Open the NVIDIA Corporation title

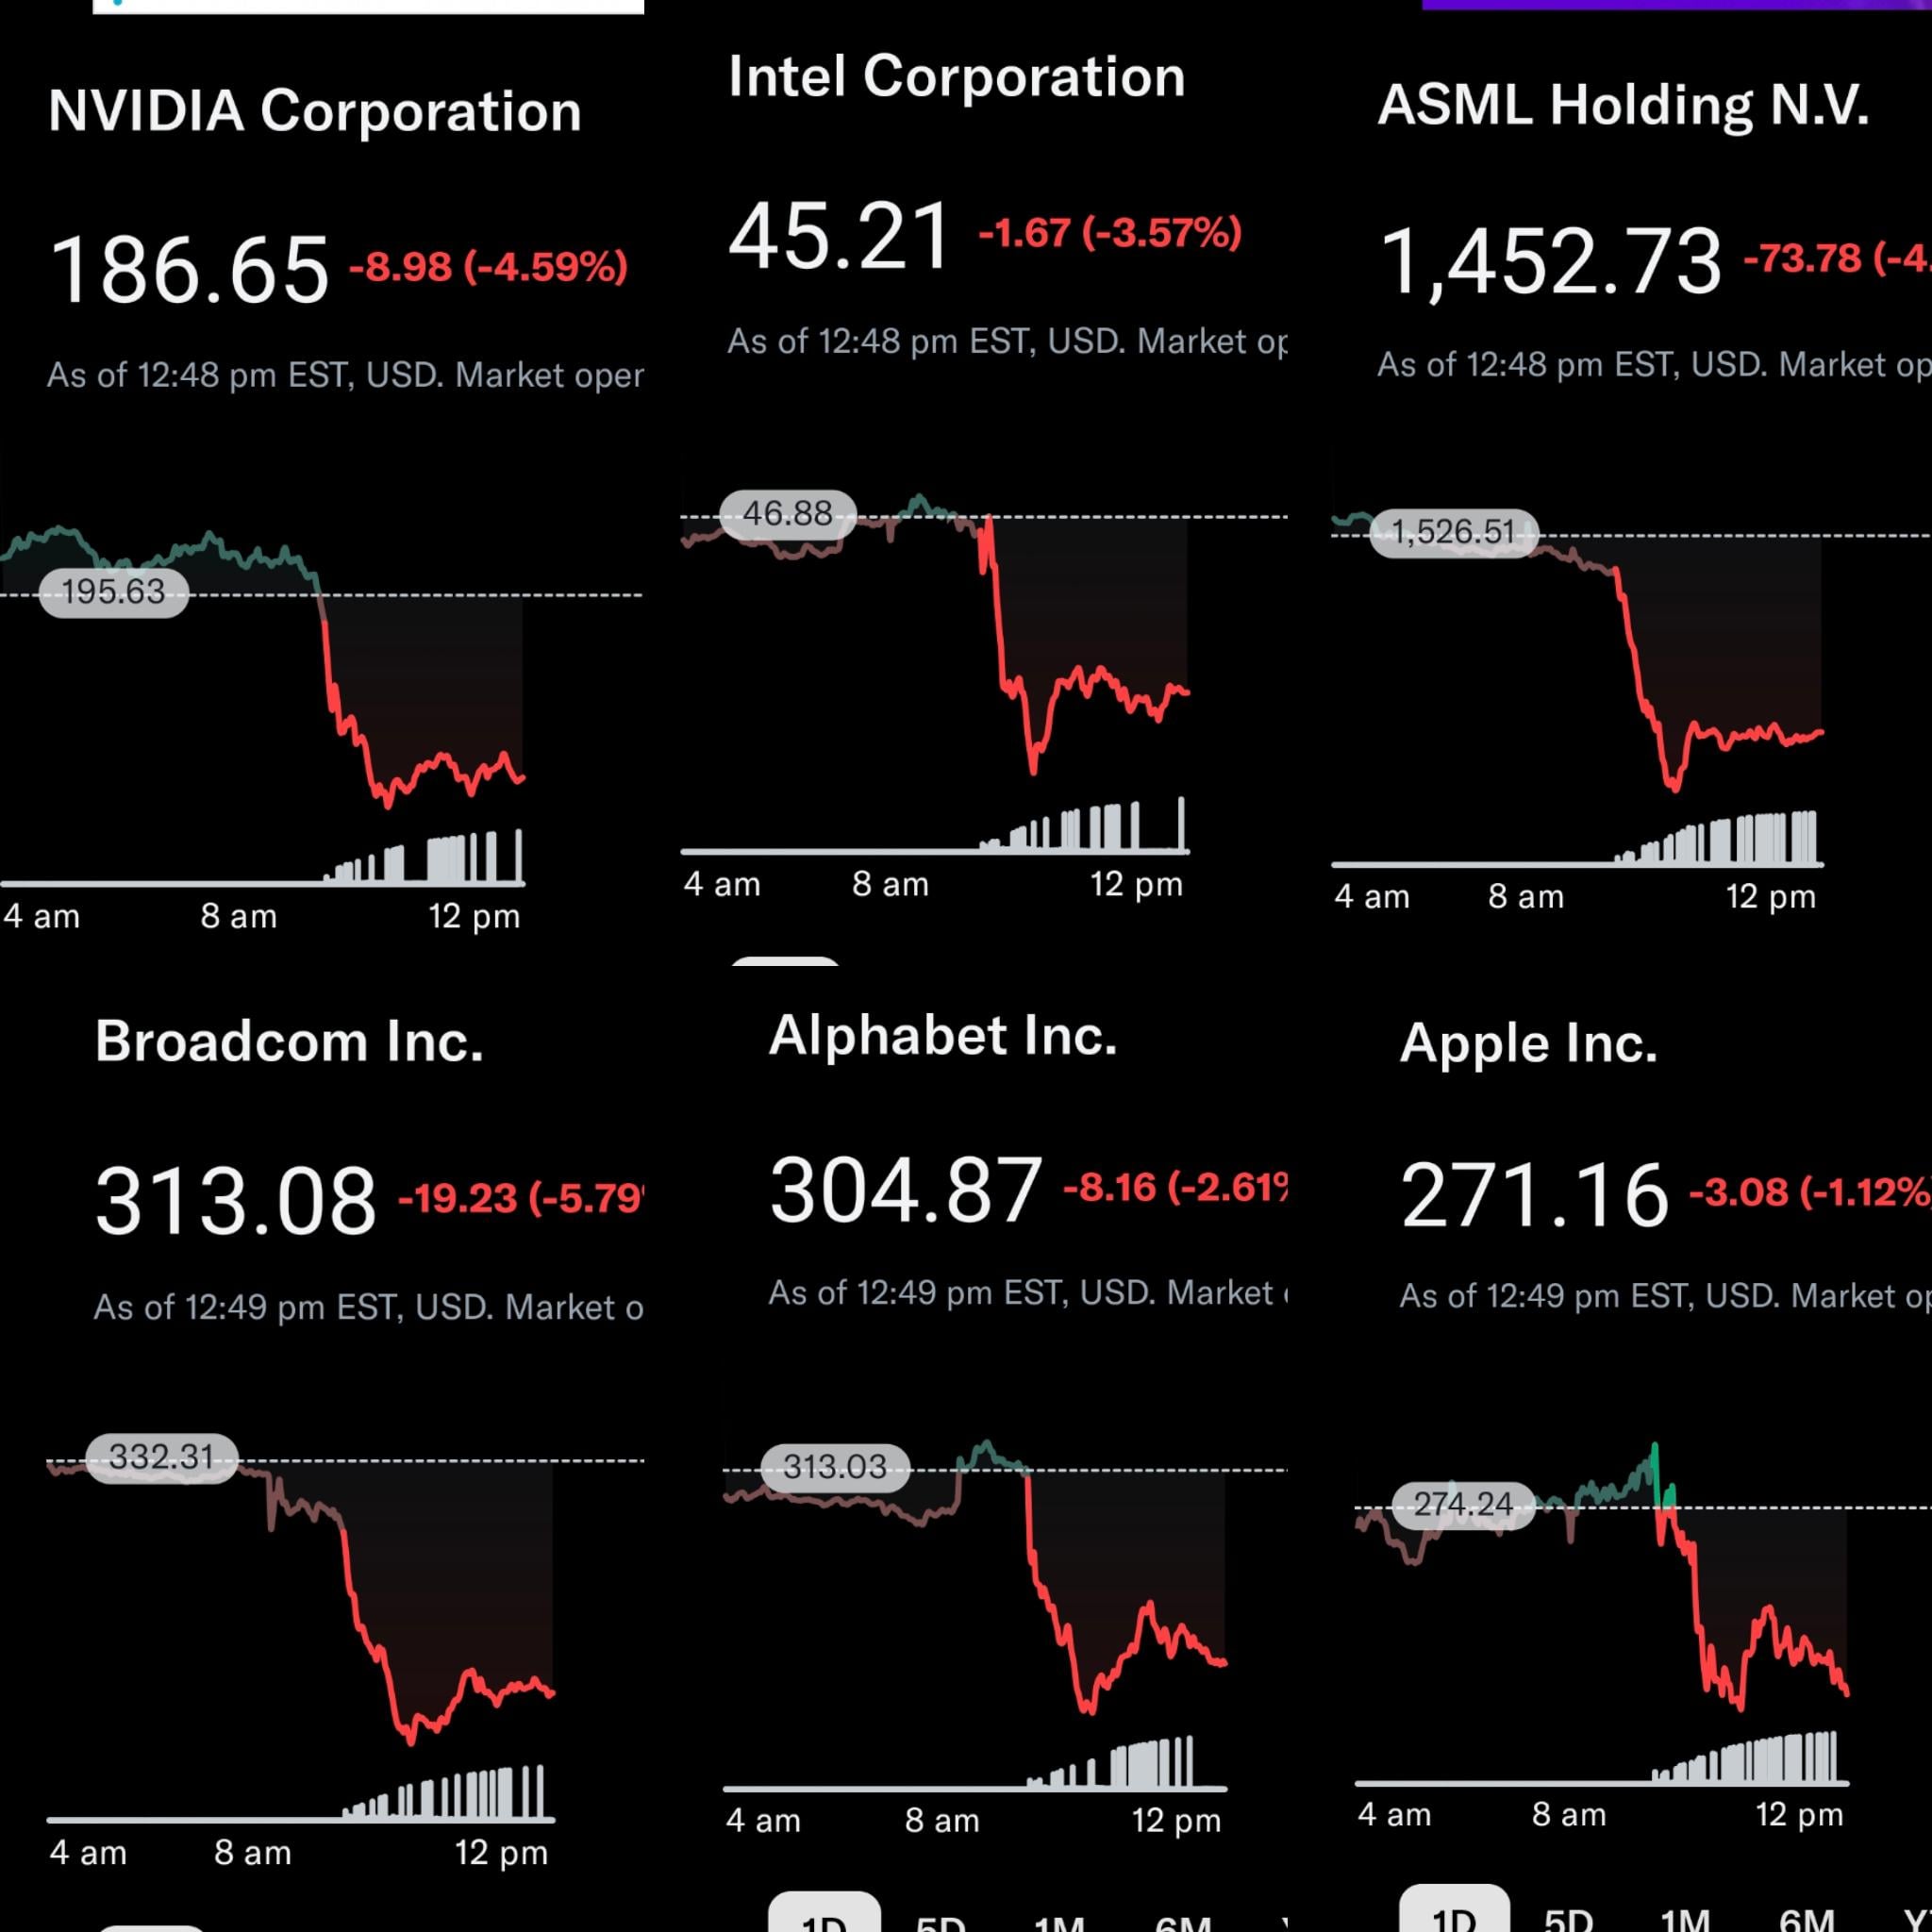(315, 110)
